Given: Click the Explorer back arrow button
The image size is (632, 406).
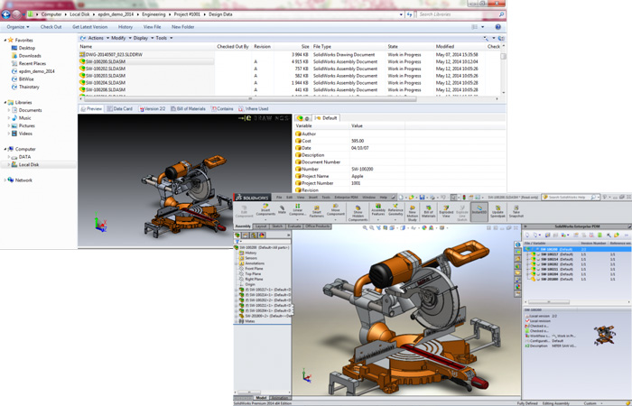Looking at the screenshot, I should coord(5,14).
